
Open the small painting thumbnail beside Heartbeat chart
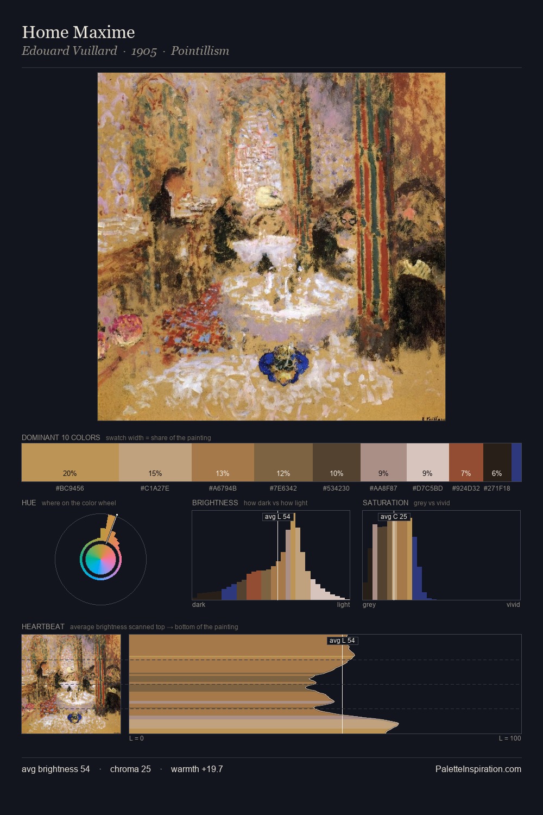click(71, 684)
